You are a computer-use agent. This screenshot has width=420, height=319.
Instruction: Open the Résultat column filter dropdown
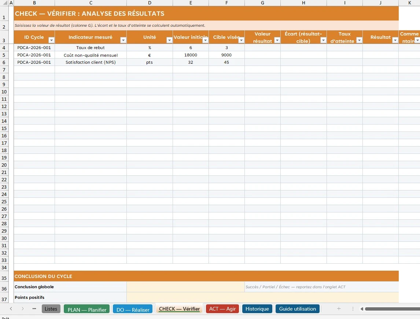395,40
